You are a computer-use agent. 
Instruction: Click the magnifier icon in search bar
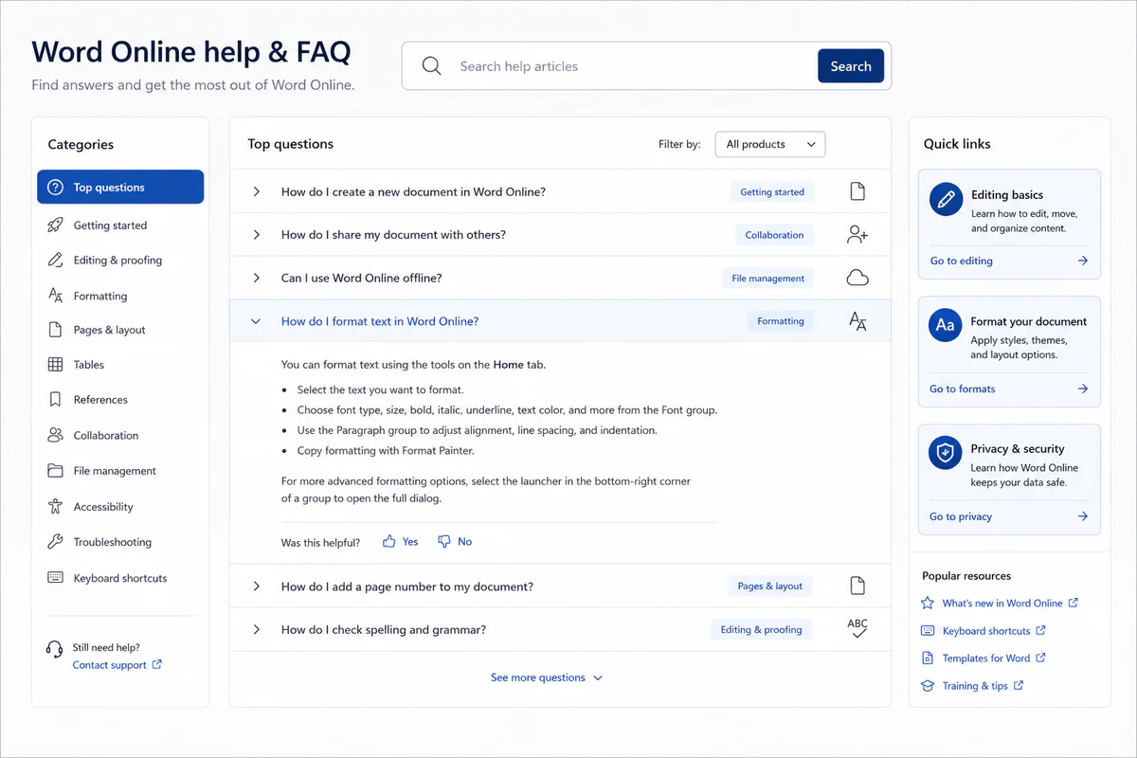click(432, 66)
